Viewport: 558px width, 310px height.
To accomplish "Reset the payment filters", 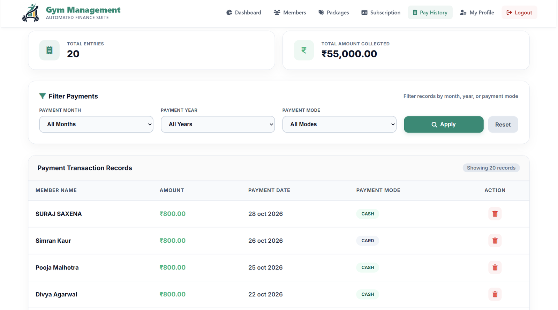I will tap(503, 124).
